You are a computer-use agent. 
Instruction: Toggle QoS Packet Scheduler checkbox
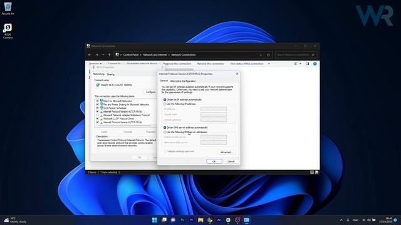(98, 108)
